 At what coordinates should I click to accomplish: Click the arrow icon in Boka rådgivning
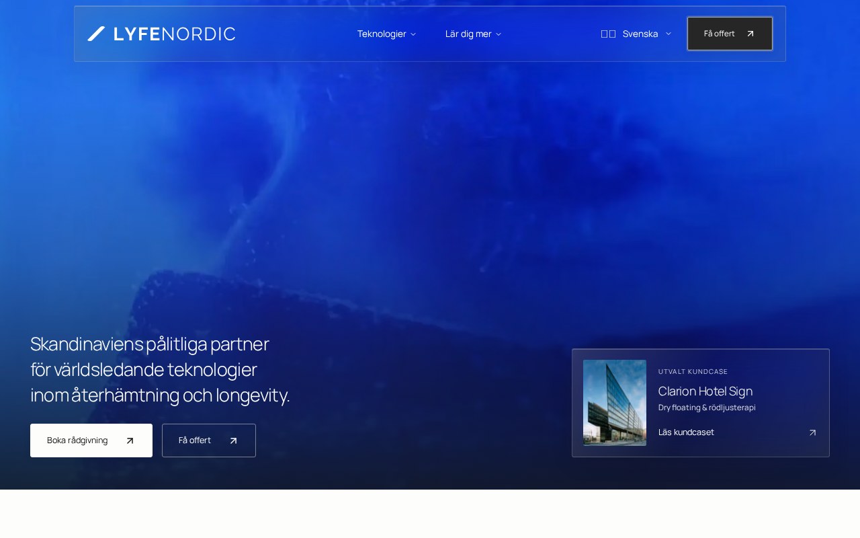click(130, 441)
